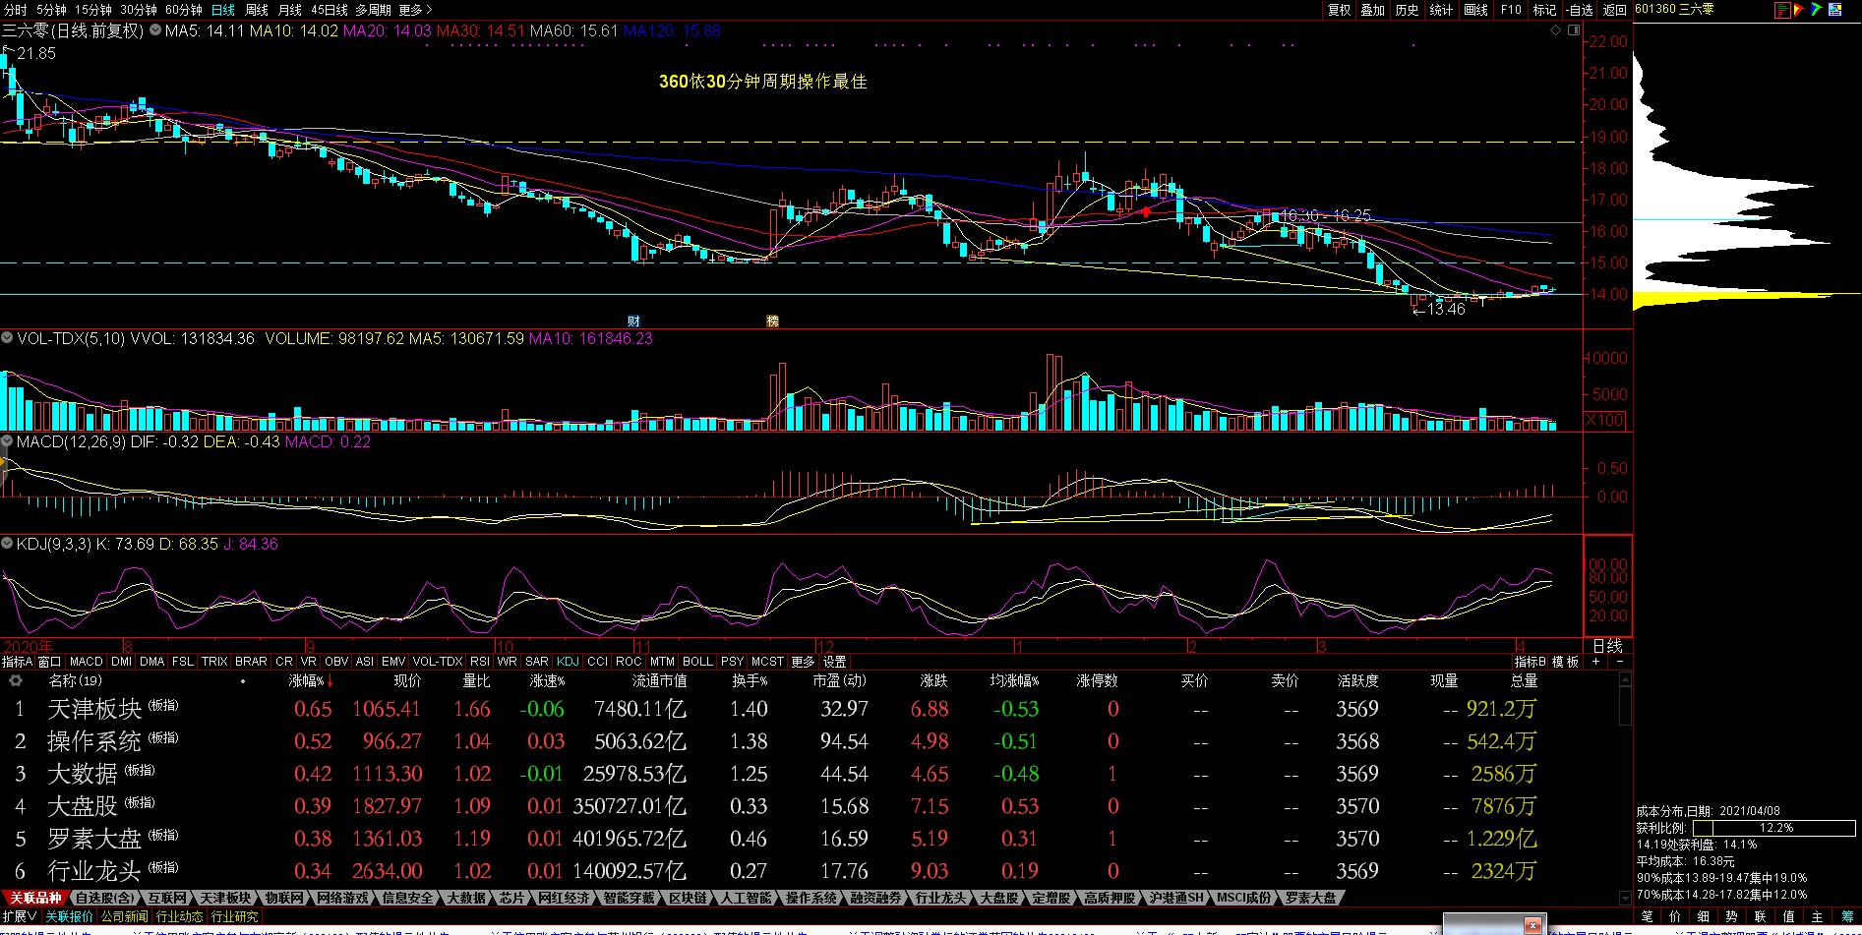
Task: Open the cost distribution chart icon
Action: (x=1781, y=10)
